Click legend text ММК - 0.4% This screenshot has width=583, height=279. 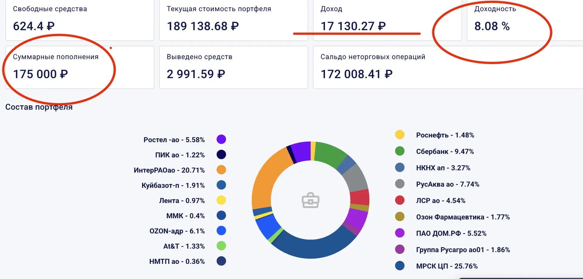click(x=186, y=216)
